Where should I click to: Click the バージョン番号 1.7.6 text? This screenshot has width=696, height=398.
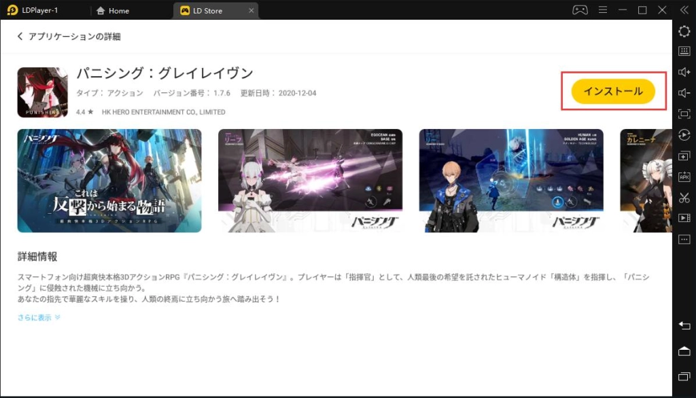[x=192, y=93]
